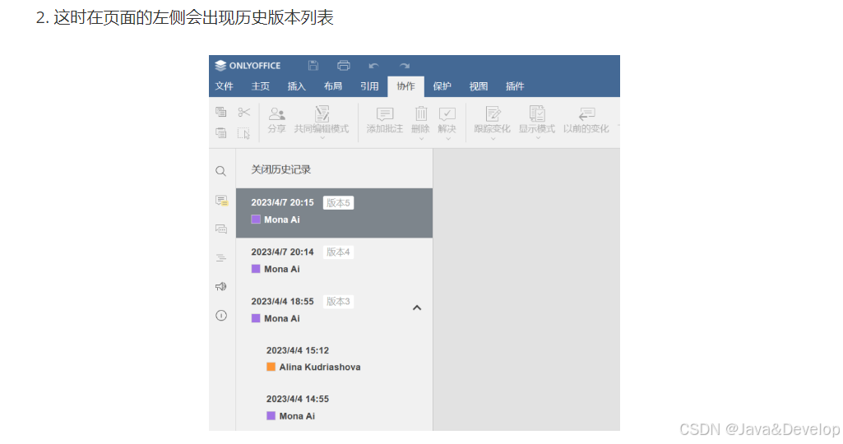The image size is (843, 444).
Task: Open the 分享 sharing settings
Action: (x=277, y=120)
